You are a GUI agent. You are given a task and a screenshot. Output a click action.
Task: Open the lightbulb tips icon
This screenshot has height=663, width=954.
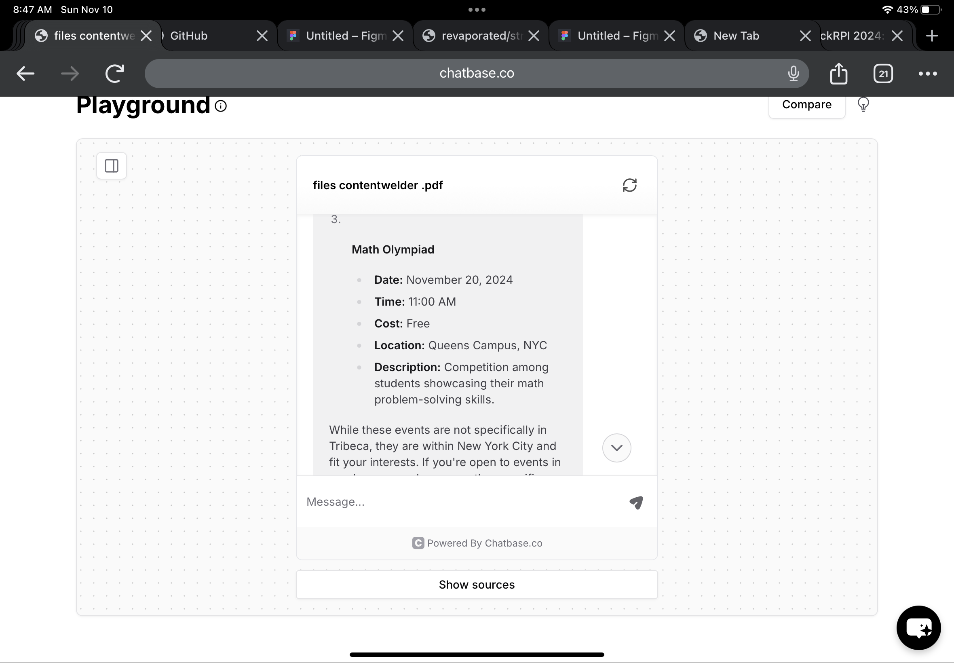point(863,104)
